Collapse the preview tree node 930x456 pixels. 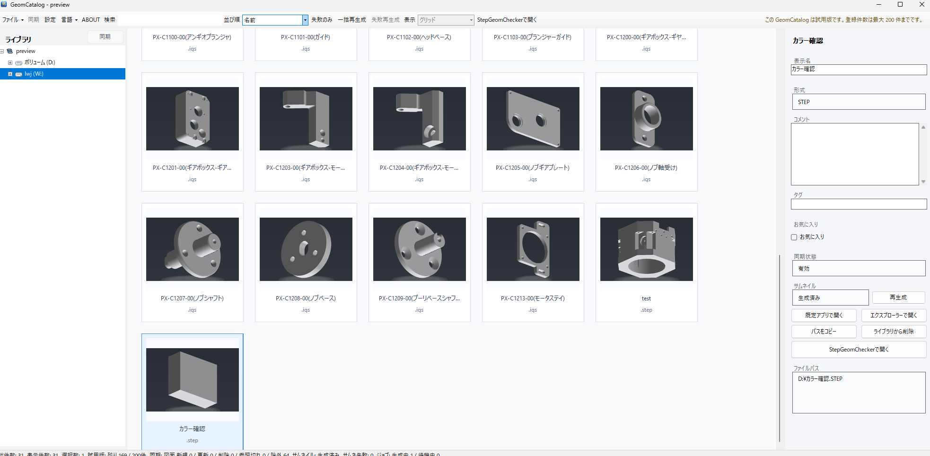(x=2, y=51)
